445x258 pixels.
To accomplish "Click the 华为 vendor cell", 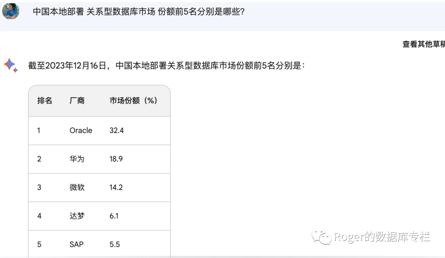I will 77,159.
